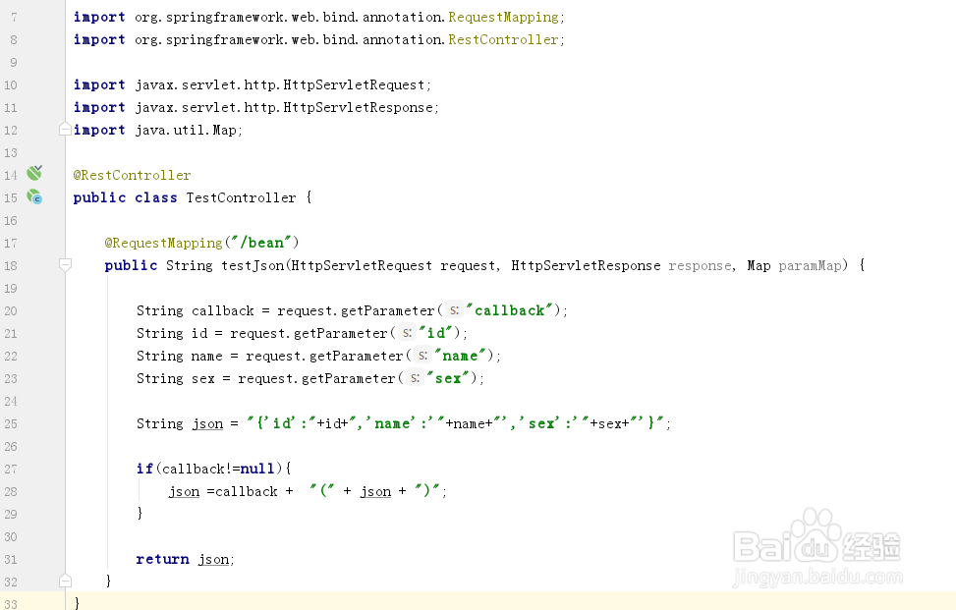Click the parameter hint before "name"
Image resolution: width=956 pixels, height=610 pixels.
tap(422, 356)
